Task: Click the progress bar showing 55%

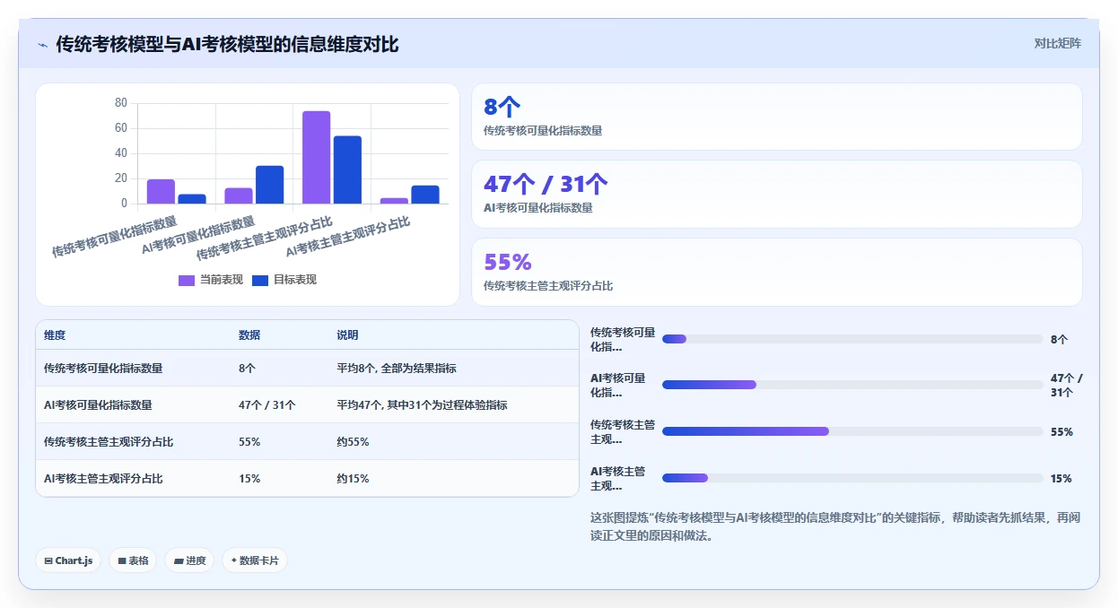Action: tap(852, 431)
